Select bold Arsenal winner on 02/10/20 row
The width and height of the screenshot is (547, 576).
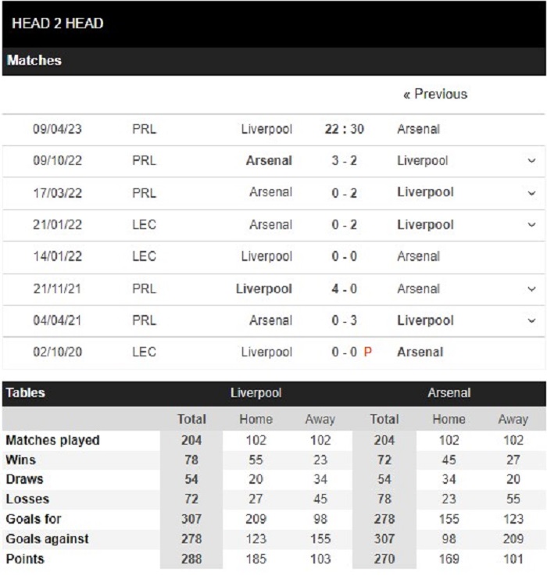pos(420,352)
